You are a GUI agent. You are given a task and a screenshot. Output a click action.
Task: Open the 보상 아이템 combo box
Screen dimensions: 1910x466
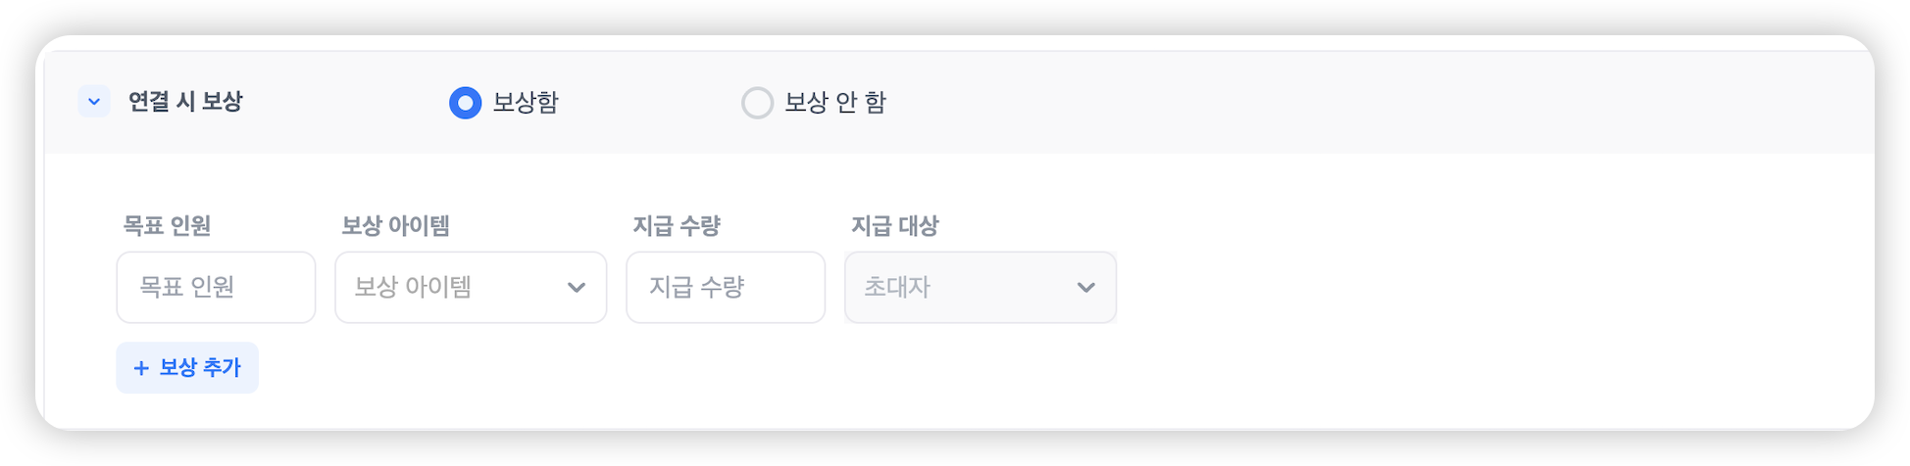(x=451, y=288)
